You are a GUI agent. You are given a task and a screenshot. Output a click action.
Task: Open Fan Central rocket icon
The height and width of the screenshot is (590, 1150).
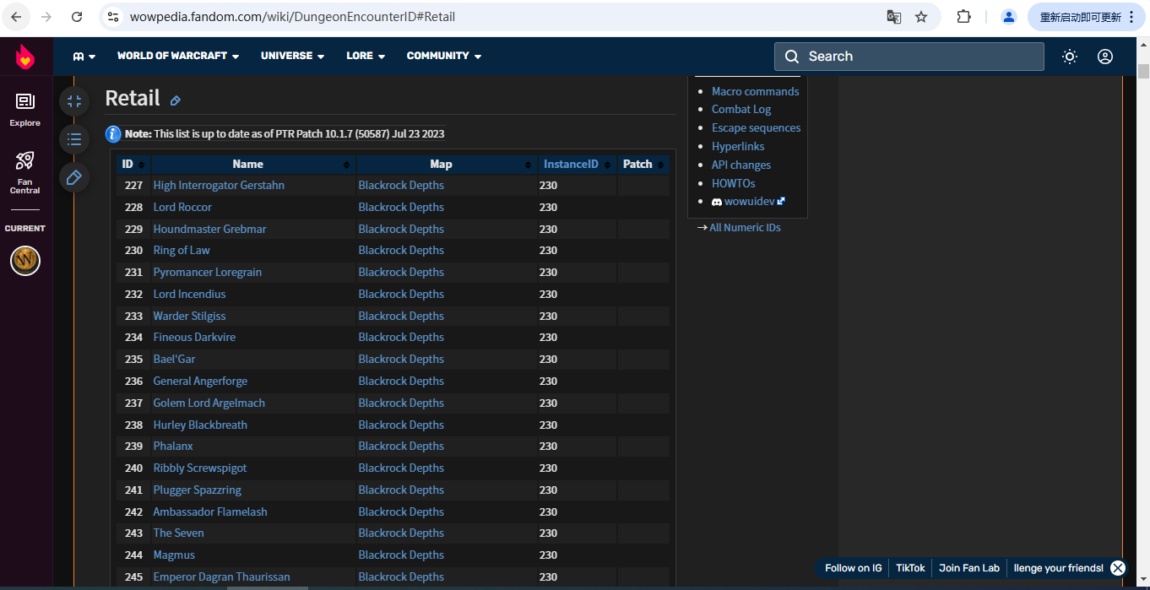click(25, 172)
